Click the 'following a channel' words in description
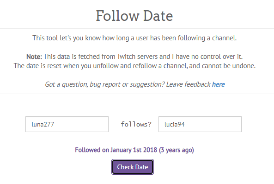The height and width of the screenshot is (184, 274). pos(207,38)
